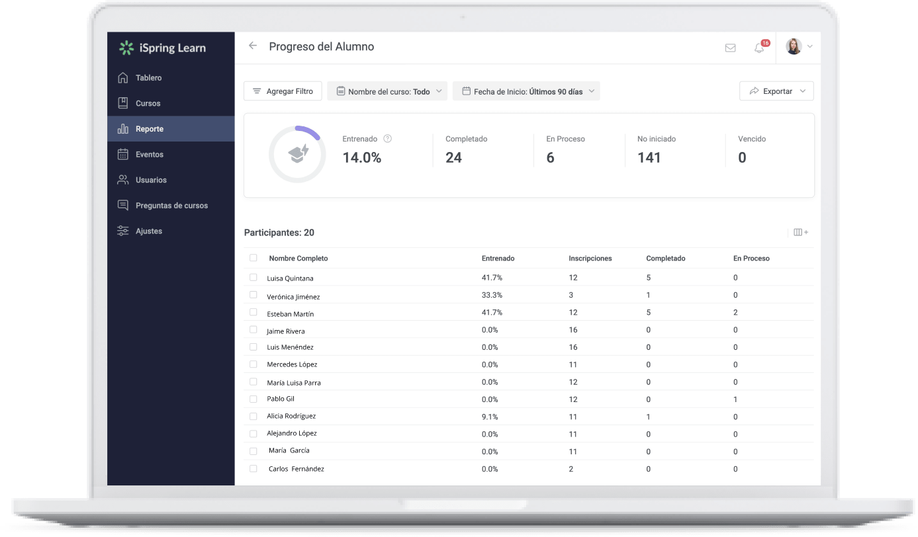Open the Ajustes settings icon
Viewport: 918px width, 537px height.
[x=123, y=230]
